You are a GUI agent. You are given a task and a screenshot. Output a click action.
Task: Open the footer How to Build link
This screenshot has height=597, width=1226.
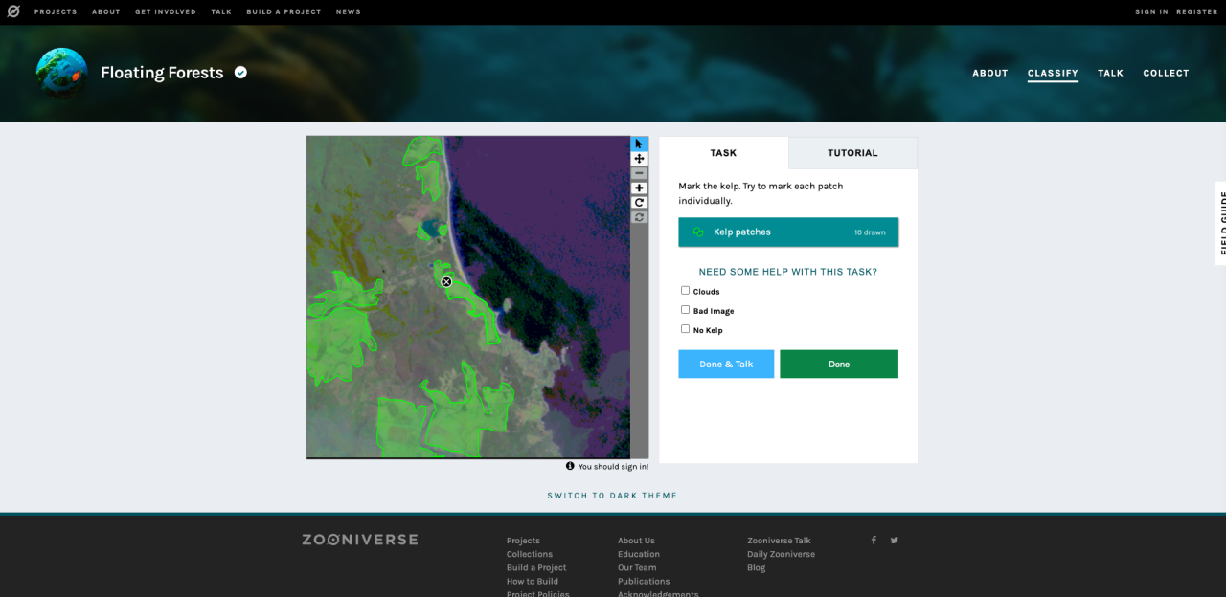[x=533, y=581]
